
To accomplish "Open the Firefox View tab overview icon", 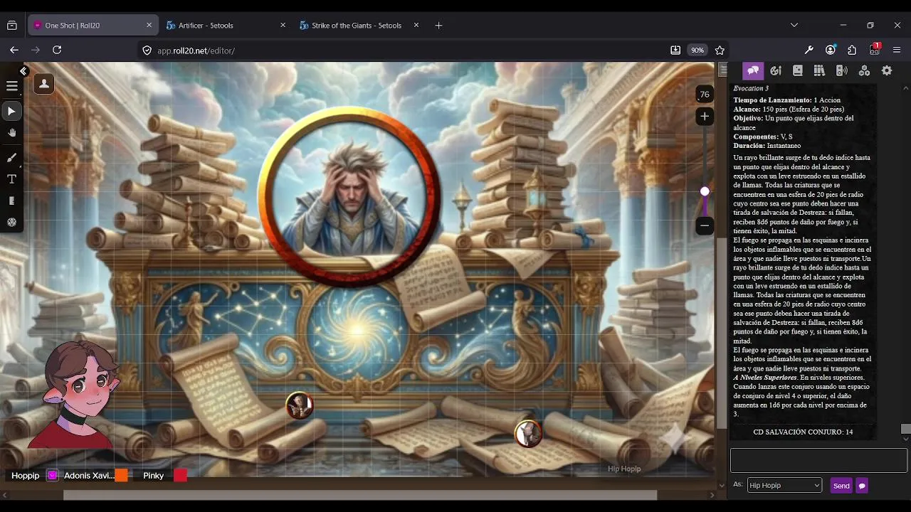I will tap(12, 25).
